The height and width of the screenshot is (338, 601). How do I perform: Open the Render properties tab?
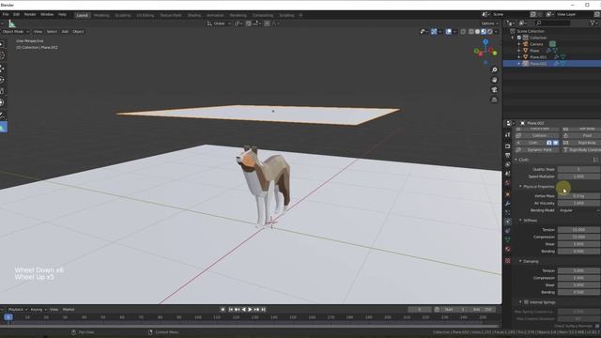(x=507, y=146)
